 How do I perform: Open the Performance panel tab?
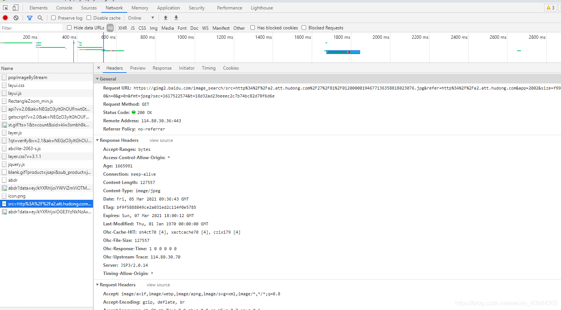click(230, 8)
